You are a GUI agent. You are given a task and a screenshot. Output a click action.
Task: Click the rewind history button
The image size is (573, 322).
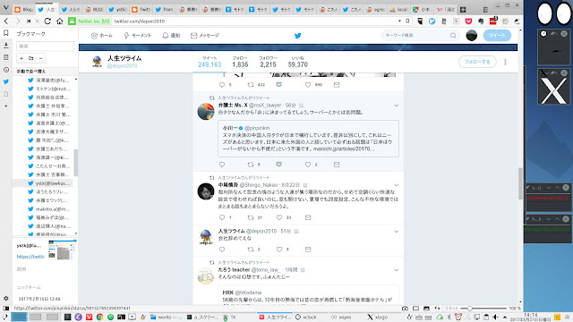[x=29, y=21]
